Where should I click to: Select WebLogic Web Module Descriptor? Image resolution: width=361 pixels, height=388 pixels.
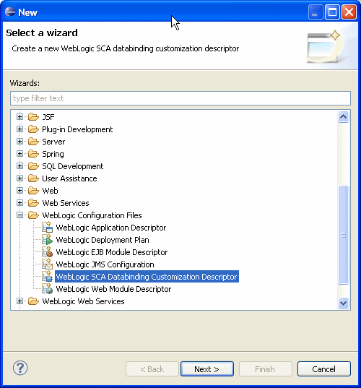(x=113, y=289)
